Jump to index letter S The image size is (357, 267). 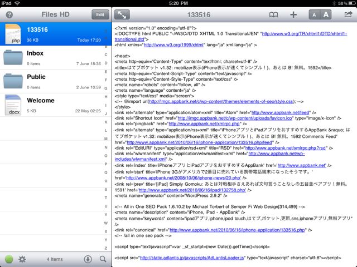106,189
